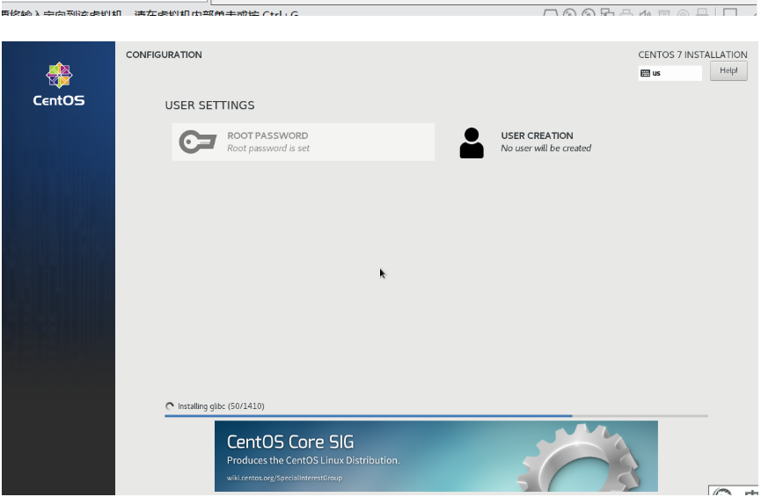761x497 pixels.
Task: Click 'No user will be created' text
Action: coord(546,149)
